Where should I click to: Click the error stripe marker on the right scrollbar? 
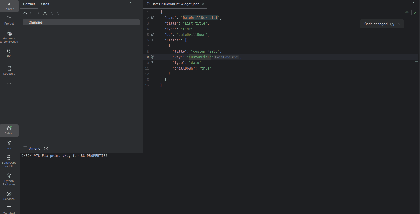pyautogui.click(x=417, y=61)
